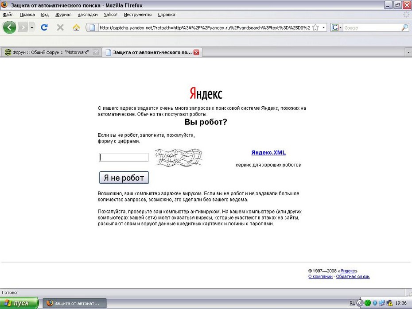Minimize the Firefox window
Viewport: 412px width, 309px height.
click(388, 5)
